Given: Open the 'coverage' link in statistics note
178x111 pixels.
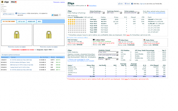Looking at the screenshot, I should coord(80,59).
